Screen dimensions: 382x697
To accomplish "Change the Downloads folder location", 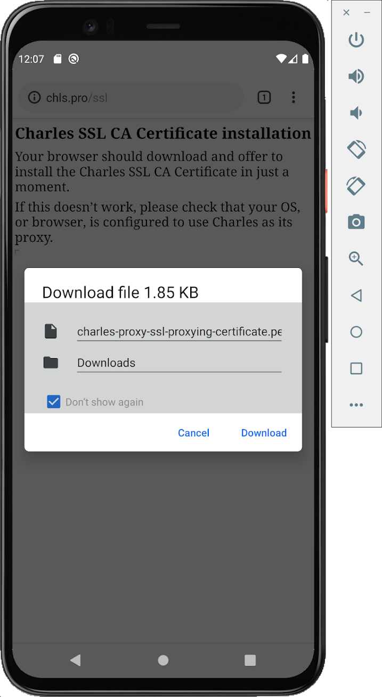I will 179,363.
